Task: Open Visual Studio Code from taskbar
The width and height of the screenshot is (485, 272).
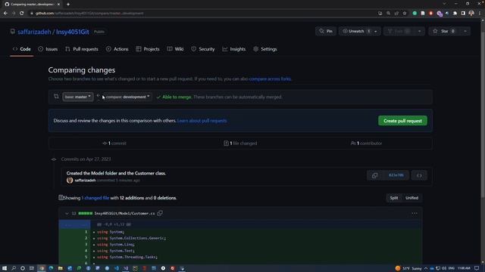Action: point(116,268)
